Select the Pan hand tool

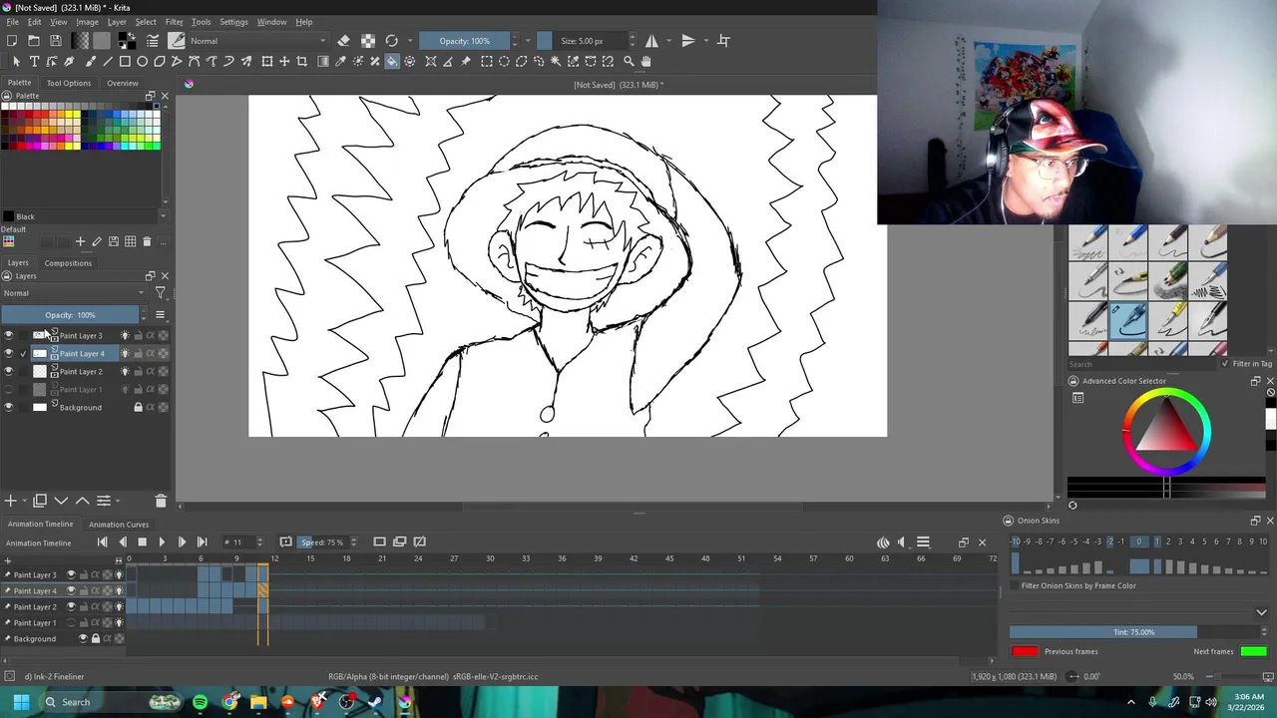pos(646,62)
